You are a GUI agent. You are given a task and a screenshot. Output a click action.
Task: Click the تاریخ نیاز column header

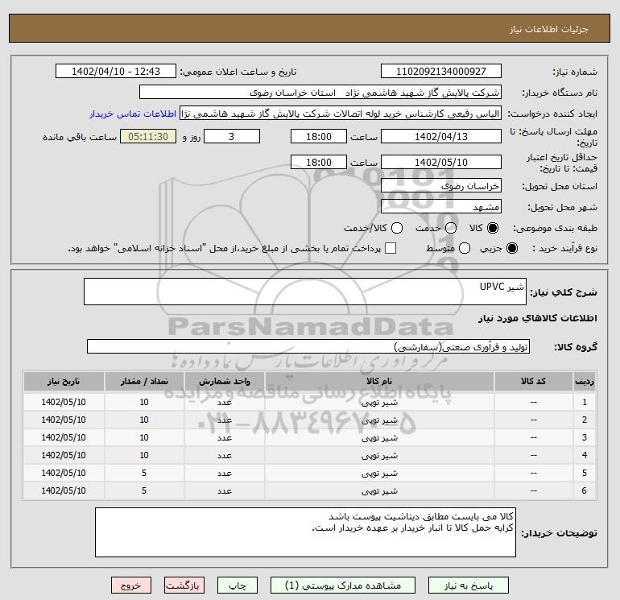64,381
